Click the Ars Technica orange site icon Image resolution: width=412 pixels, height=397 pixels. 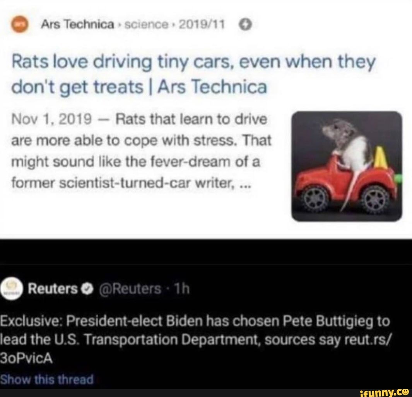(20, 24)
